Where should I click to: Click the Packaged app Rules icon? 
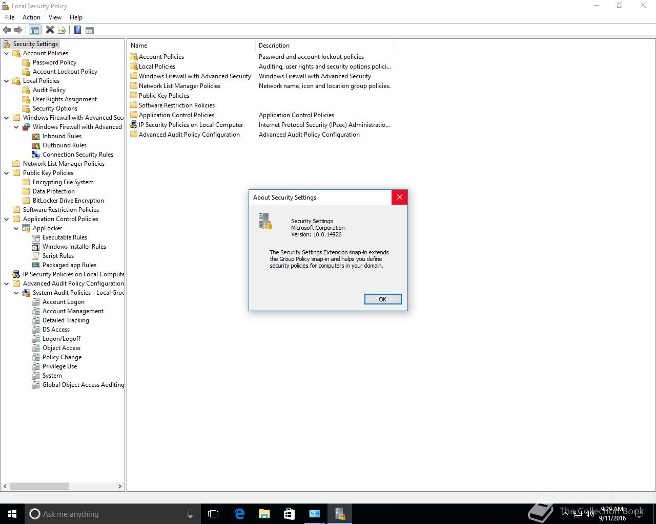click(x=36, y=265)
